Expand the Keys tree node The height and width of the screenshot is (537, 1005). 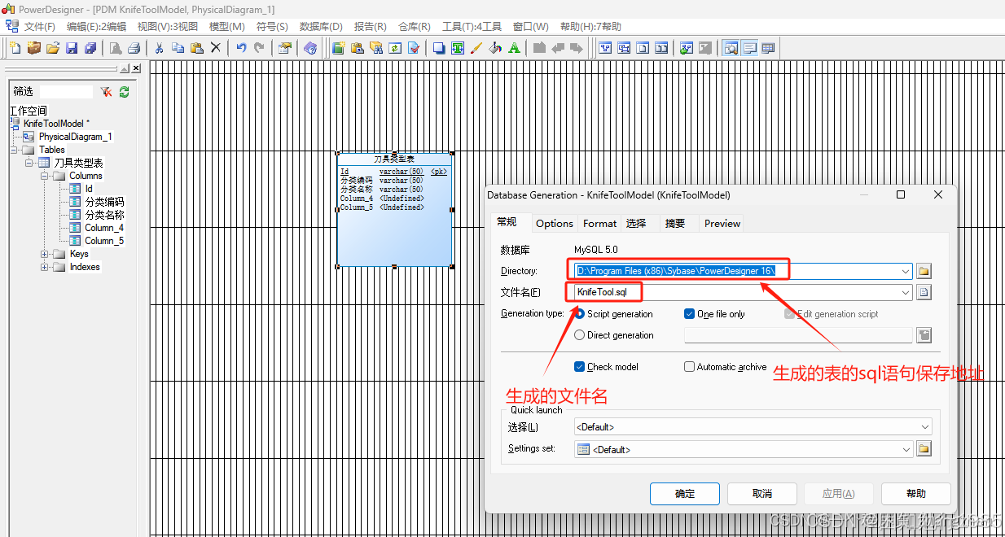point(45,254)
